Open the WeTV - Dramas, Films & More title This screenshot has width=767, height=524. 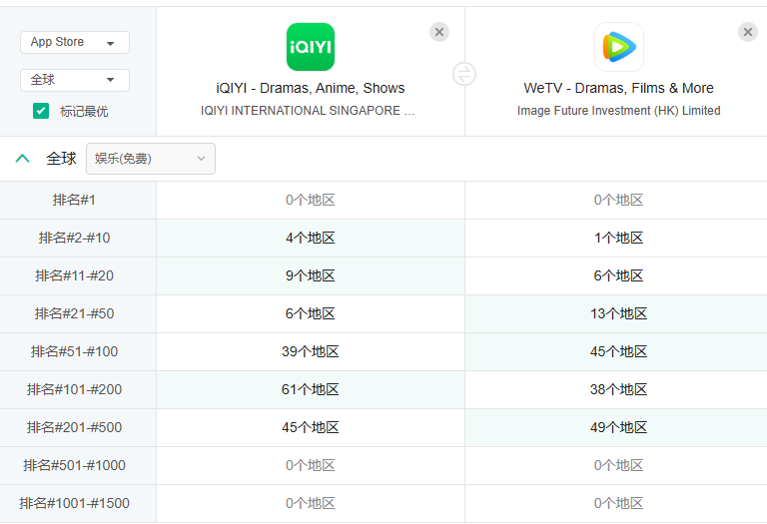tap(618, 88)
